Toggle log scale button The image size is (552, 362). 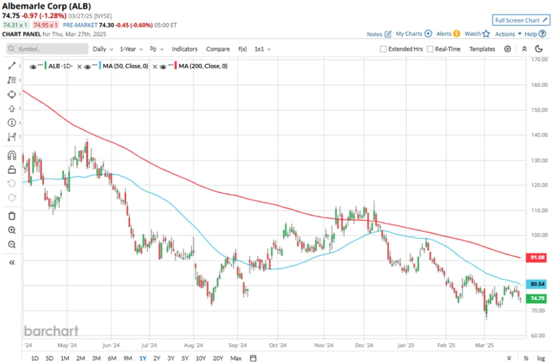tap(541, 358)
